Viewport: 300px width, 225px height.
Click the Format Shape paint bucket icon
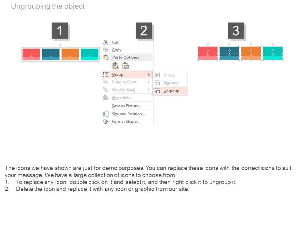[106, 121]
